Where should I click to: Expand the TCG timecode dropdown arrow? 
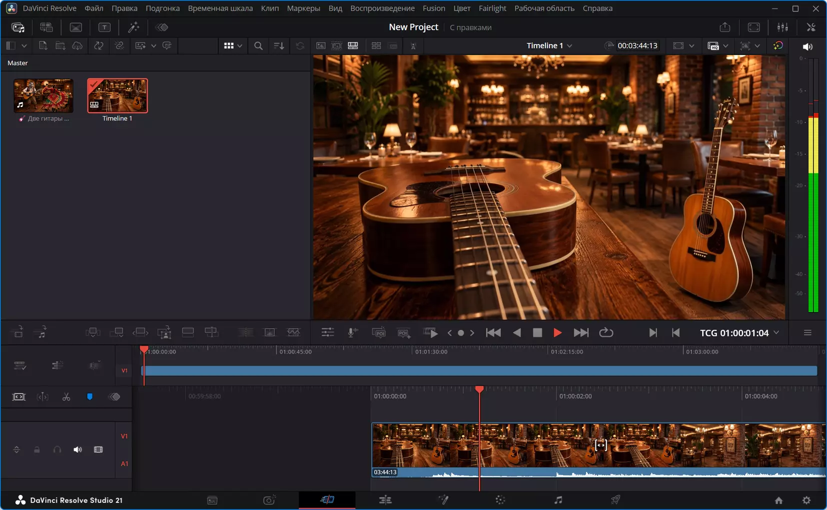click(x=776, y=332)
